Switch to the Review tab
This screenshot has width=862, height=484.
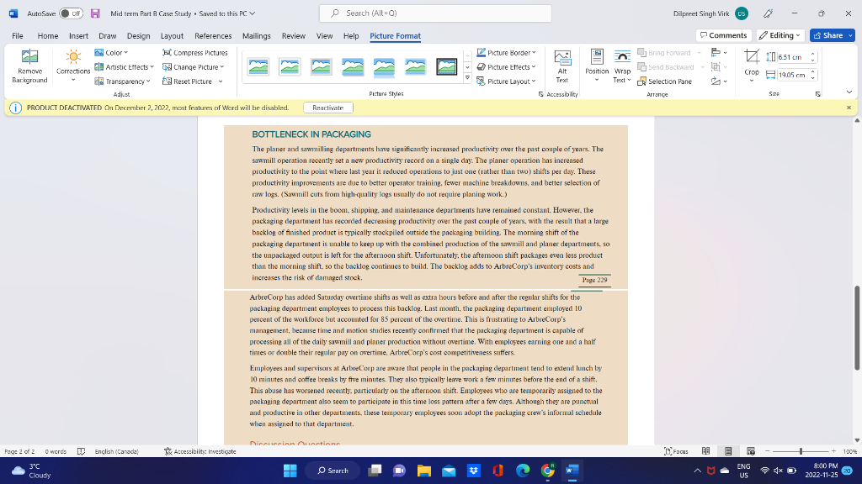click(x=294, y=35)
